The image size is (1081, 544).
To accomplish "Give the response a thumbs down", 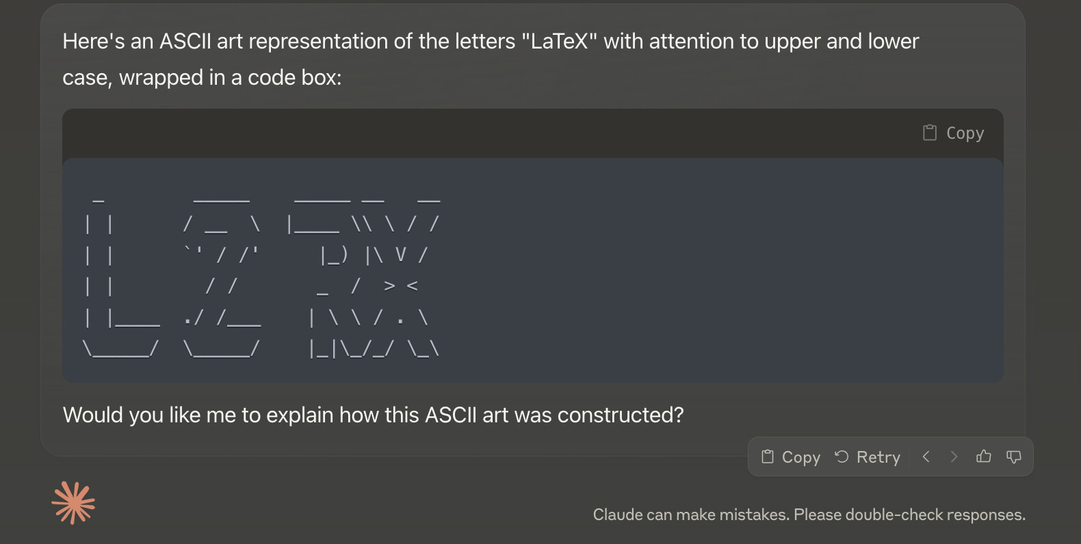I will click(x=1014, y=457).
